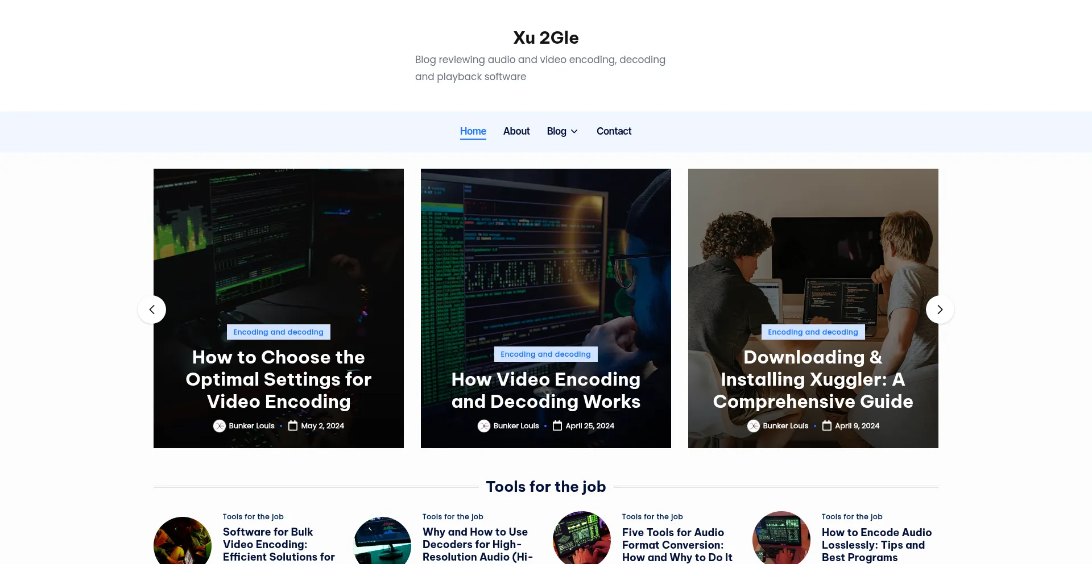Screen dimensions: 1092x564
Task: Click the Xu 2Gle site title
Action: pyautogui.click(x=546, y=37)
